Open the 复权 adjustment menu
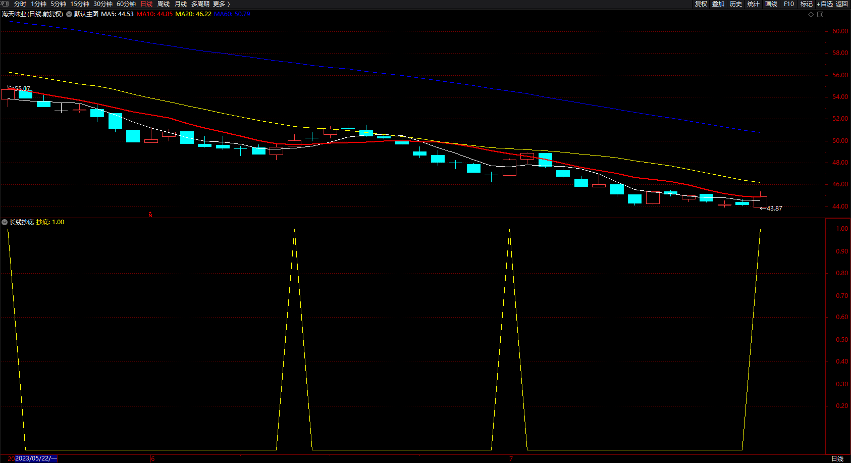The image size is (851, 463). [701, 4]
